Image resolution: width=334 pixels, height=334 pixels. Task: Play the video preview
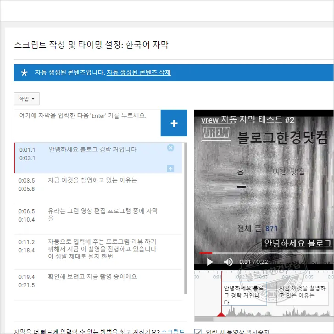point(210,262)
